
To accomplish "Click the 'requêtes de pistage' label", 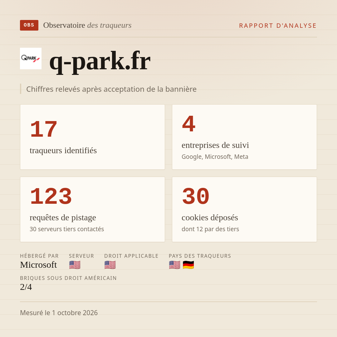I will [63, 217].
